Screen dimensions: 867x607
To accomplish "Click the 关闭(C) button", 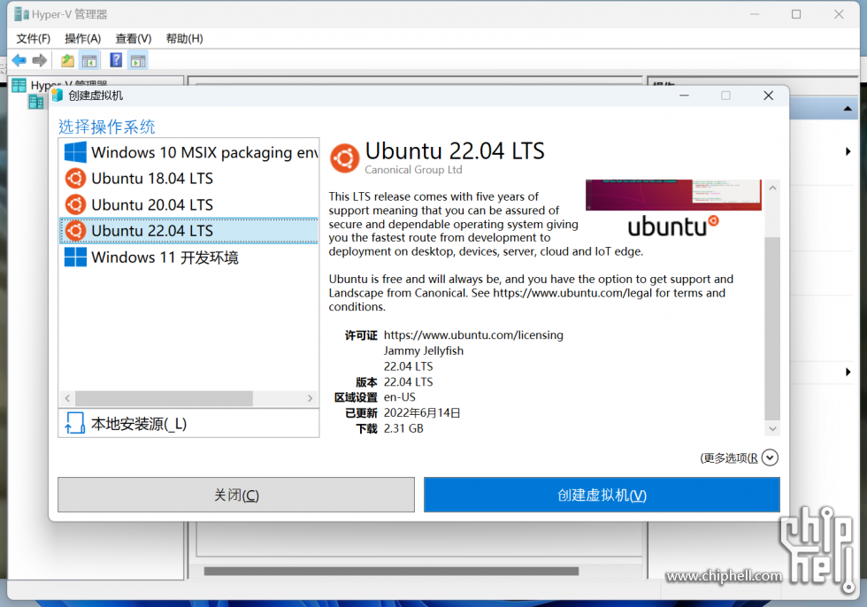I will tap(236, 495).
